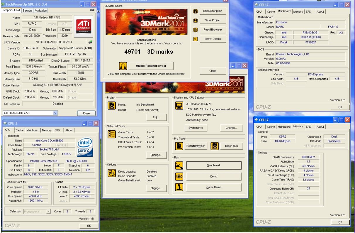Click the Selected Tests checklist icon
Viewport: 355px width, 233px height.
point(111,134)
